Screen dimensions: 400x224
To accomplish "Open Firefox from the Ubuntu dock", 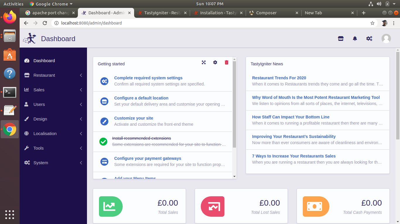I will coord(10,17).
